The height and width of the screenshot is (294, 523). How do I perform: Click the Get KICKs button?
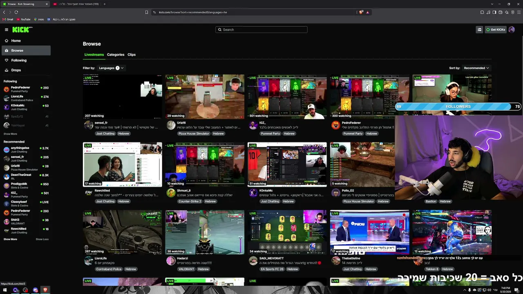click(x=495, y=29)
